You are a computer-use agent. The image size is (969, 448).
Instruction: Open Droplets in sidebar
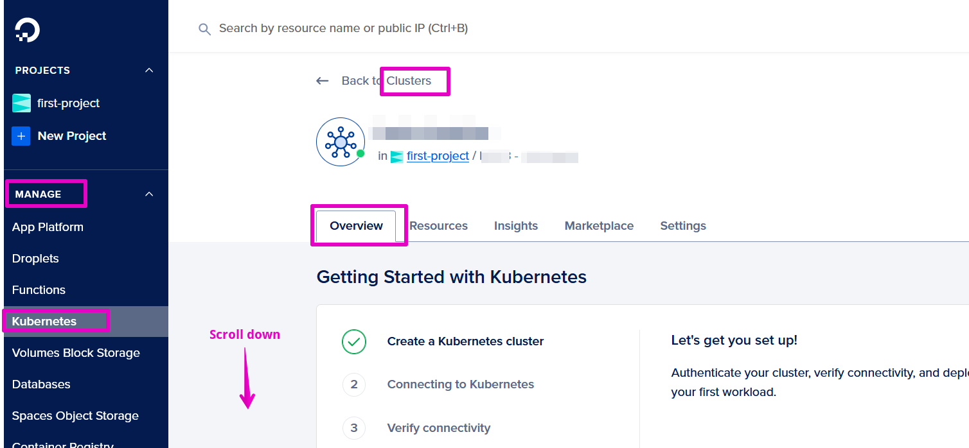tap(35, 259)
